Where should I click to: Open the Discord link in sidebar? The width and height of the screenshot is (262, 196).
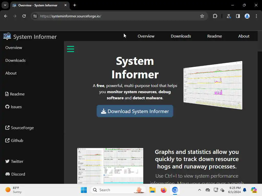15,174
